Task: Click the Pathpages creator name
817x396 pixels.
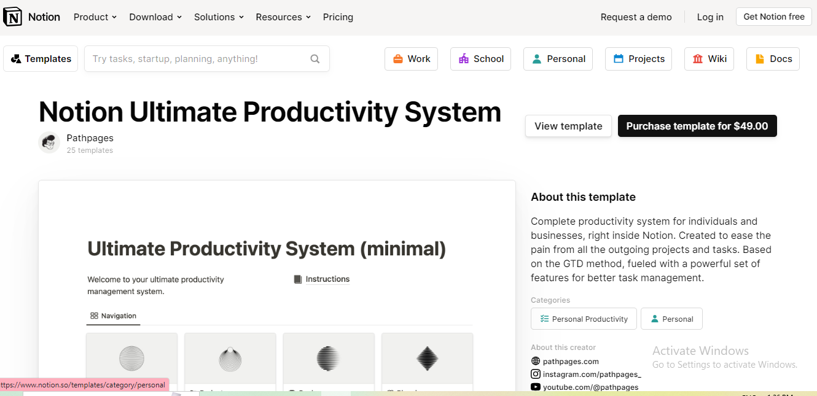Action: coord(90,138)
